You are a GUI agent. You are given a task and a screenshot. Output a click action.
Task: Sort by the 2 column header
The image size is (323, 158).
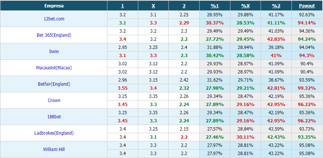[184, 6]
